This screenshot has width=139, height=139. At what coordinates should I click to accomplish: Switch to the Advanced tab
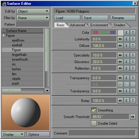point(77,25)
